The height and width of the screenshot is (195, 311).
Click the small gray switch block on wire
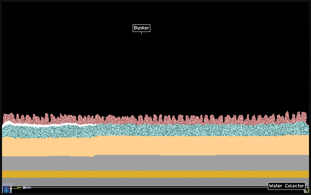coord(24,188)
